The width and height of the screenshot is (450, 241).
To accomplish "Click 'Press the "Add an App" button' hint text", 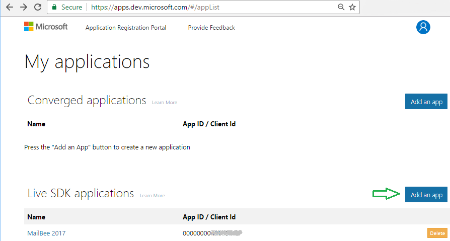I will 107,147.
